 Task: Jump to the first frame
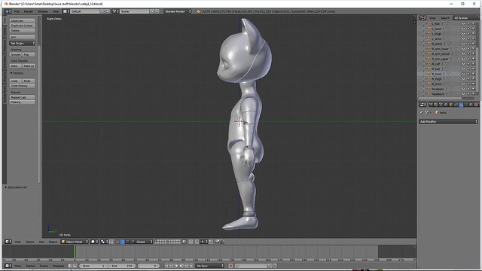coord(166,266)
